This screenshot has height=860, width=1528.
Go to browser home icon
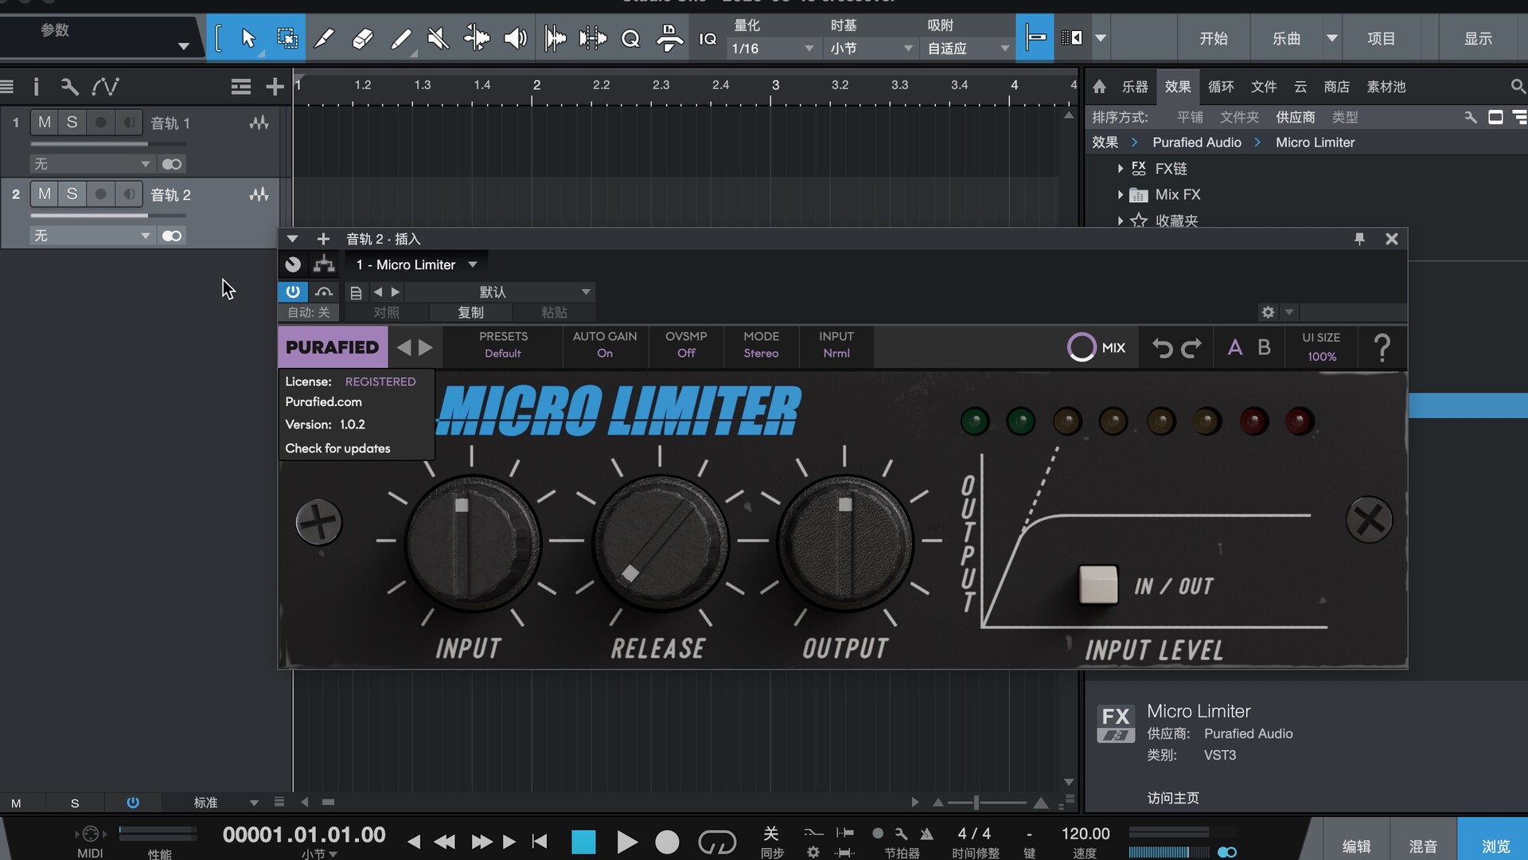(1099, 86)
